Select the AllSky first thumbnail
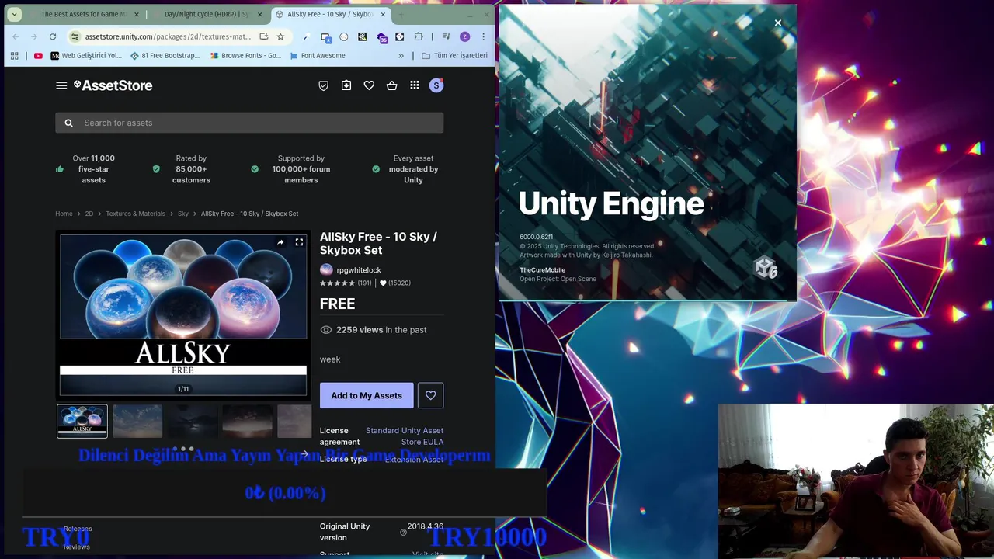Viewport: 994px width, 559px height. pos(82,421)
